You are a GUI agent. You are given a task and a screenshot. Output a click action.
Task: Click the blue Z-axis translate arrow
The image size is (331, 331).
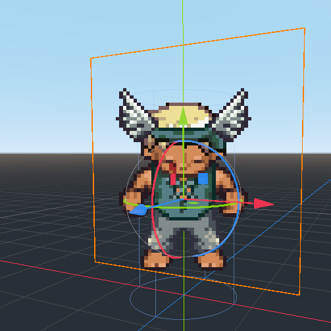coord(138,209)
